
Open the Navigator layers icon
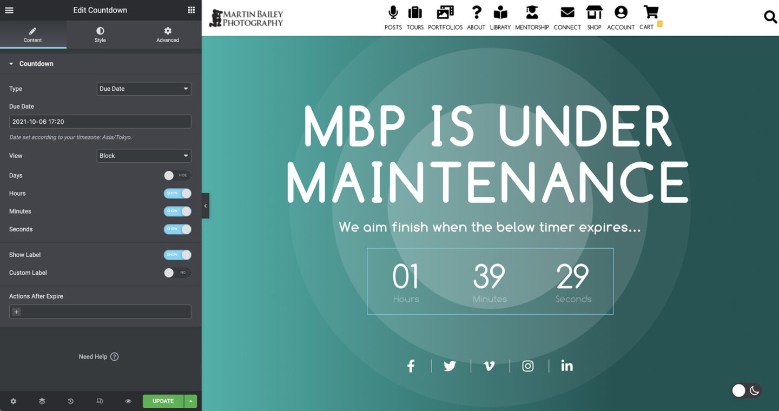click(42, 401)
